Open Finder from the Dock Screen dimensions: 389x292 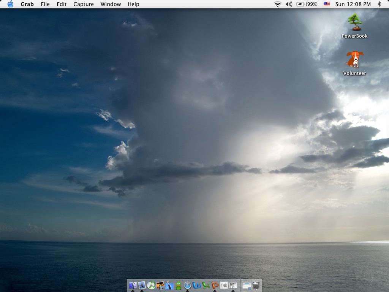point(133,285)
